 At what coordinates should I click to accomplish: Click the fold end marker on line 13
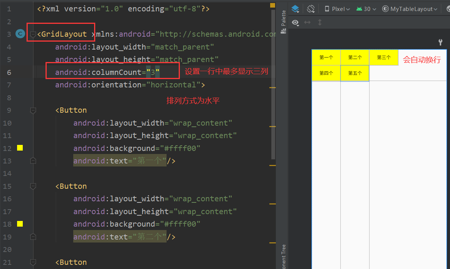[x=33, y=160]
